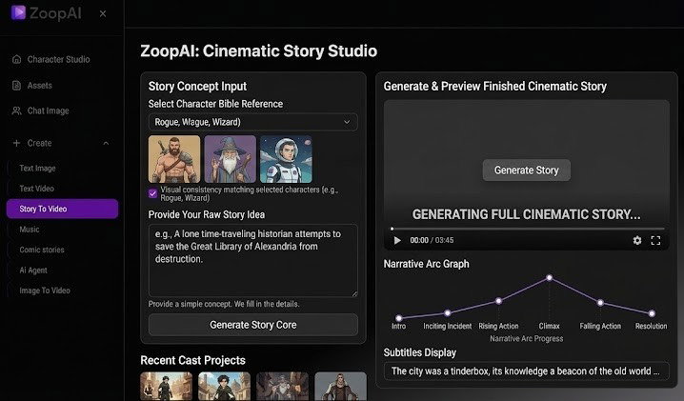Screen dimensions: 684x401
Task: Click the Narrative Arc Progress label
Action: [526, 338]
